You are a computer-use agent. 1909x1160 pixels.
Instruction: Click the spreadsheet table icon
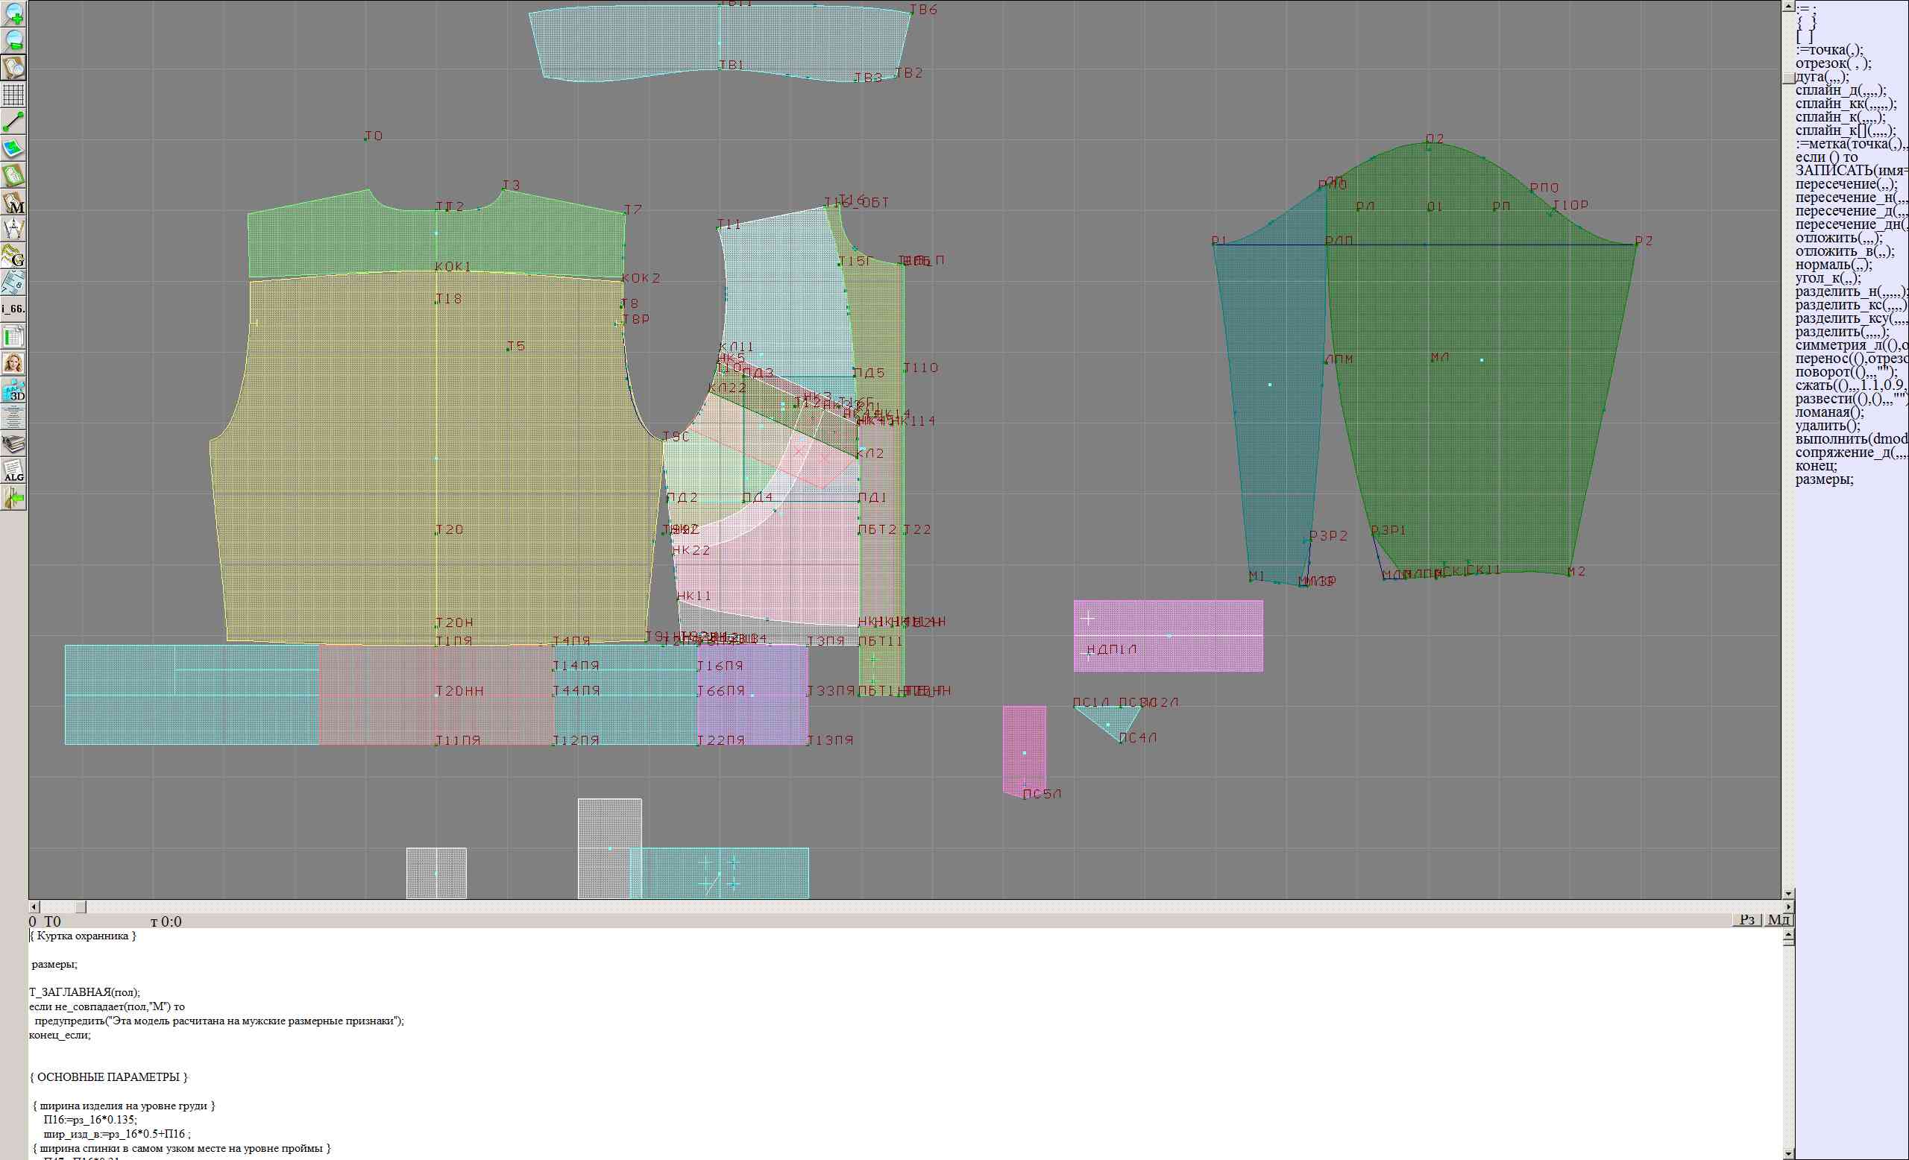(13, 336)
